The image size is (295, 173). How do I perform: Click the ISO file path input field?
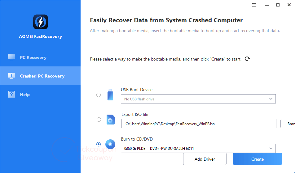point(199,124)
